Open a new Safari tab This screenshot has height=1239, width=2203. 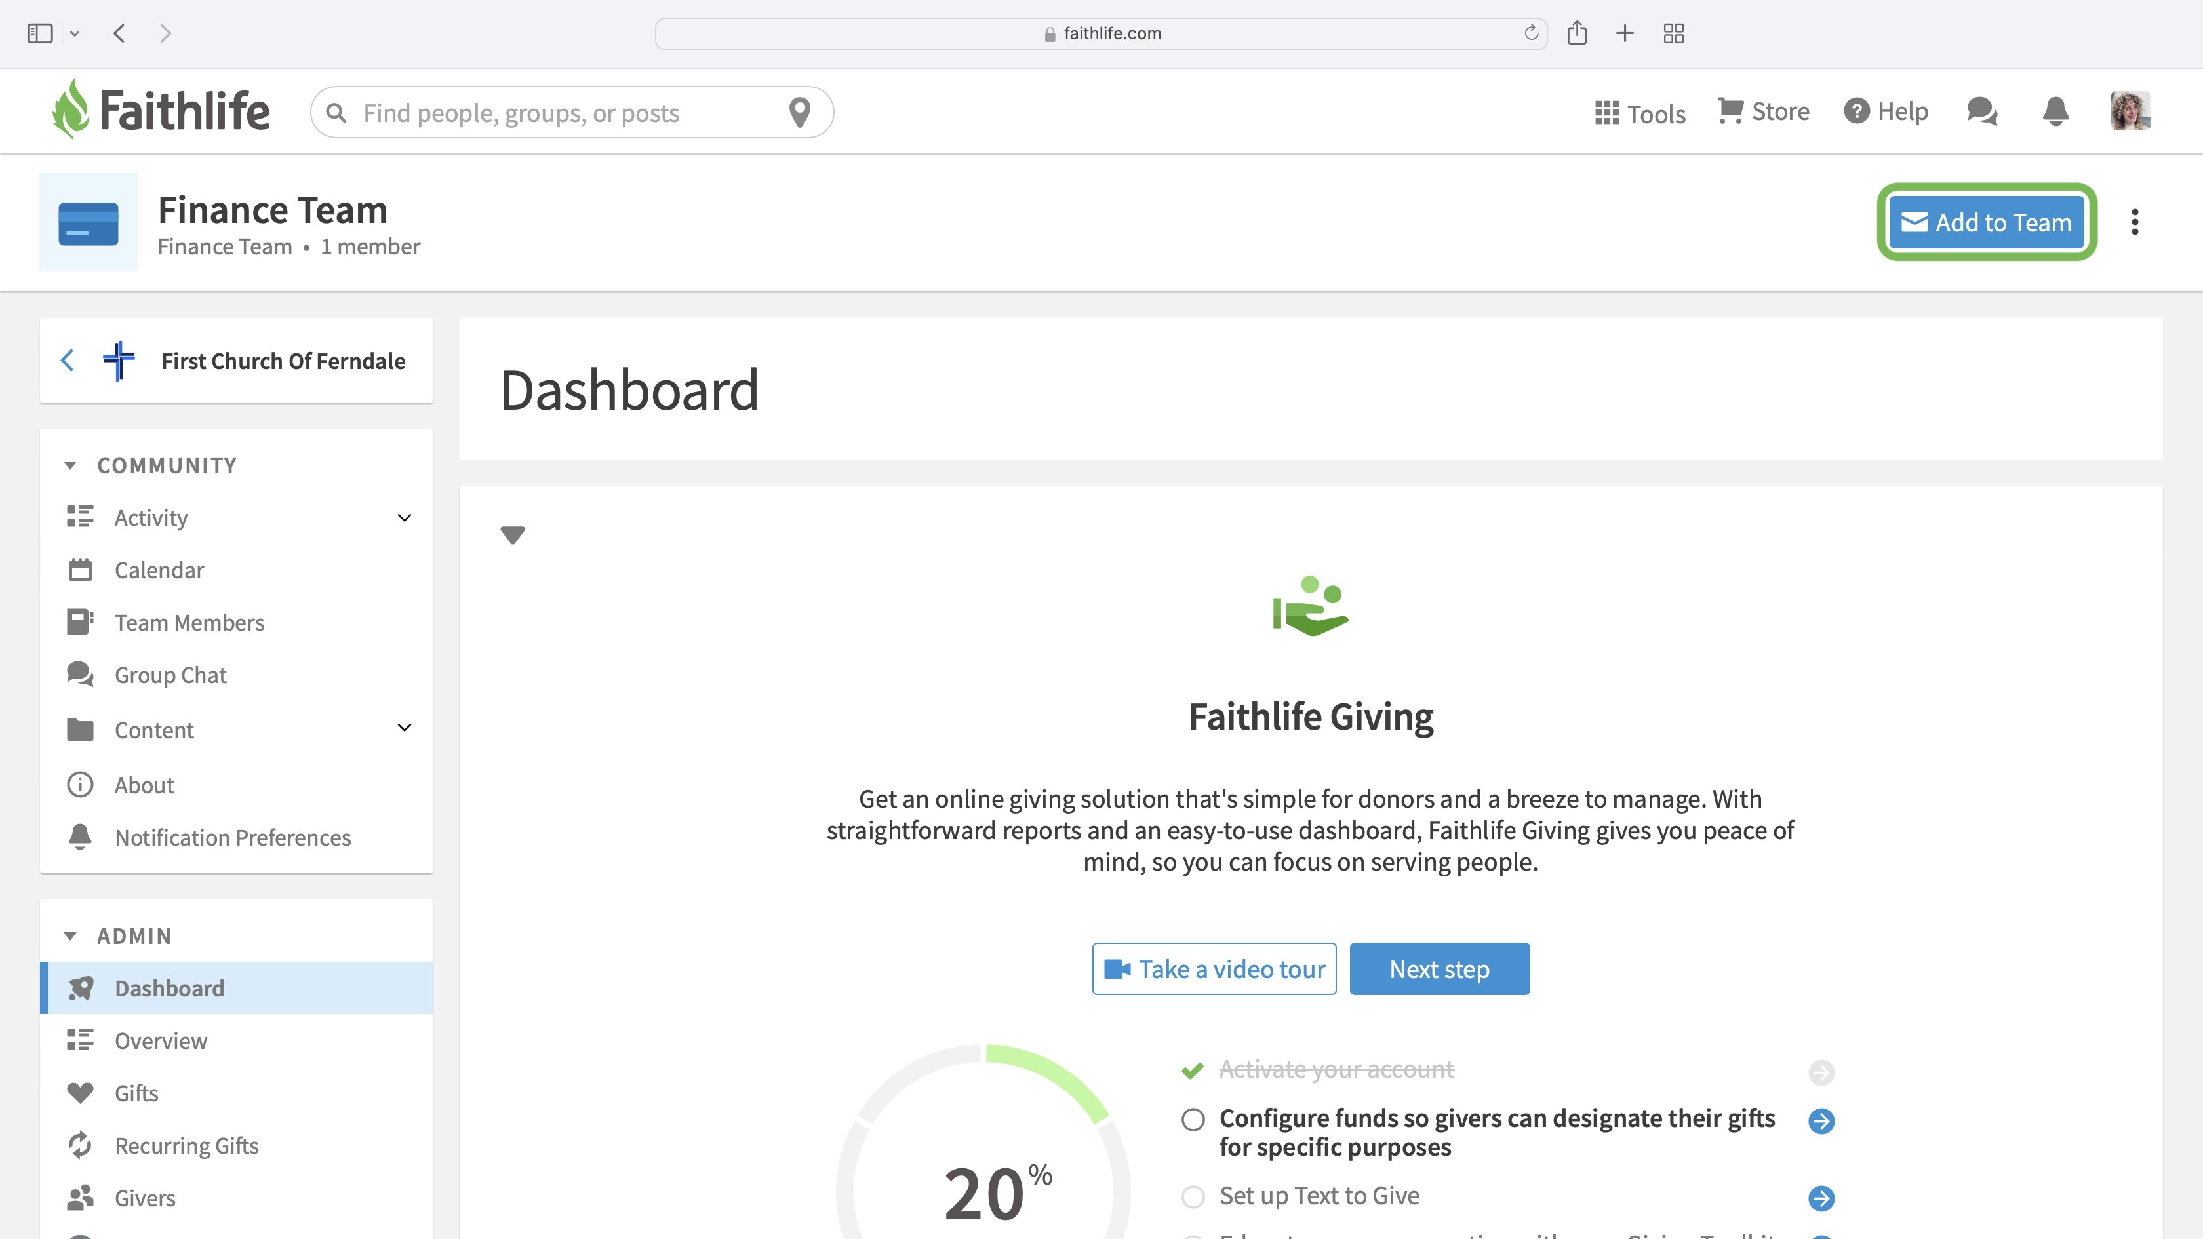coord(1625,33)
